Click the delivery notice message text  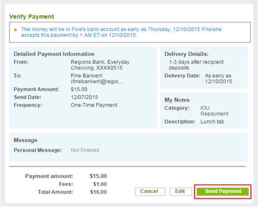coord(121,32)
